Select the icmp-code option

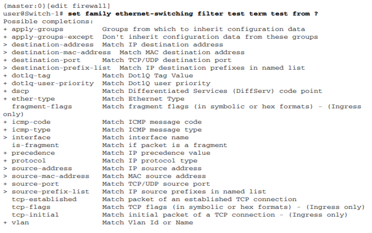pos(31,122)
